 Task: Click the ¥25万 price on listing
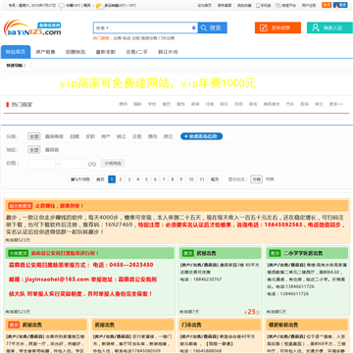coord(253,312)
